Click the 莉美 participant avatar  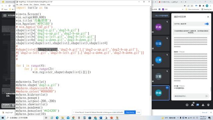click(158, 27)
